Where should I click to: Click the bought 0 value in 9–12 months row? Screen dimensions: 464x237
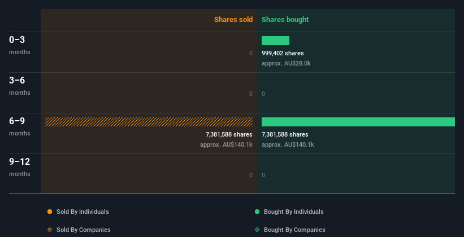[263, 175]
